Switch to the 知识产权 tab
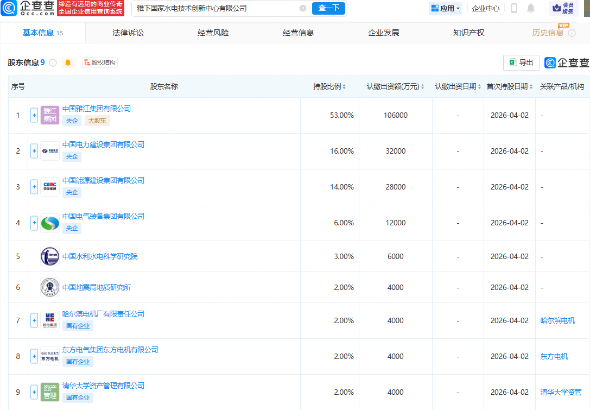This screenshot has width=590, height=410. click(468, 33)
